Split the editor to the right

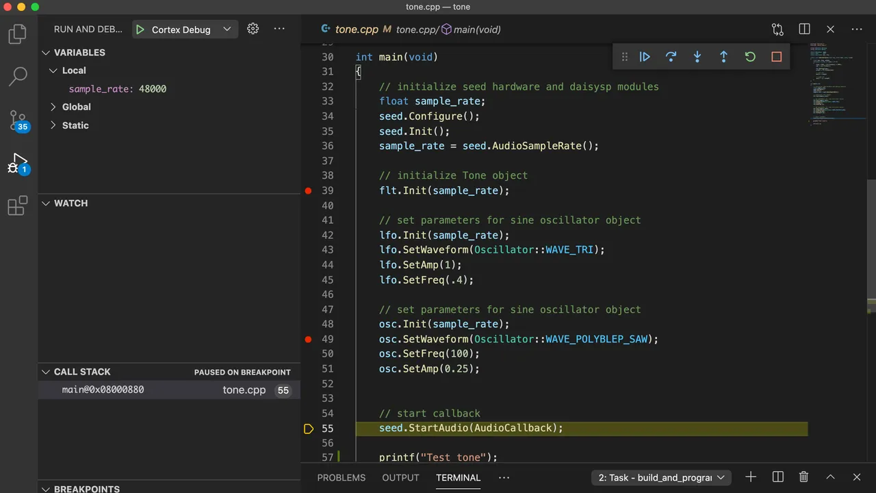[804, 29]
